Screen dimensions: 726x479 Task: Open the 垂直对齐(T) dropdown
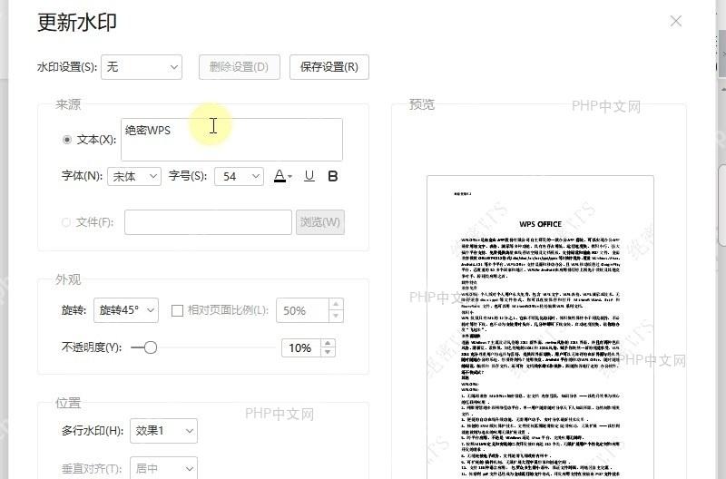coord(163,468)
